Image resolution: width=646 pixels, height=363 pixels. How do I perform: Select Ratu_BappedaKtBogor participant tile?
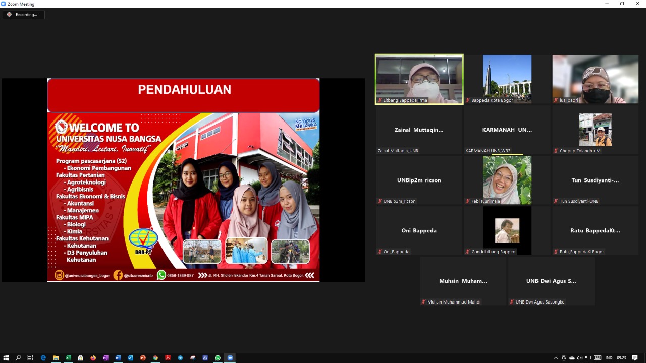pyautogui.click(x=595, y=230)
